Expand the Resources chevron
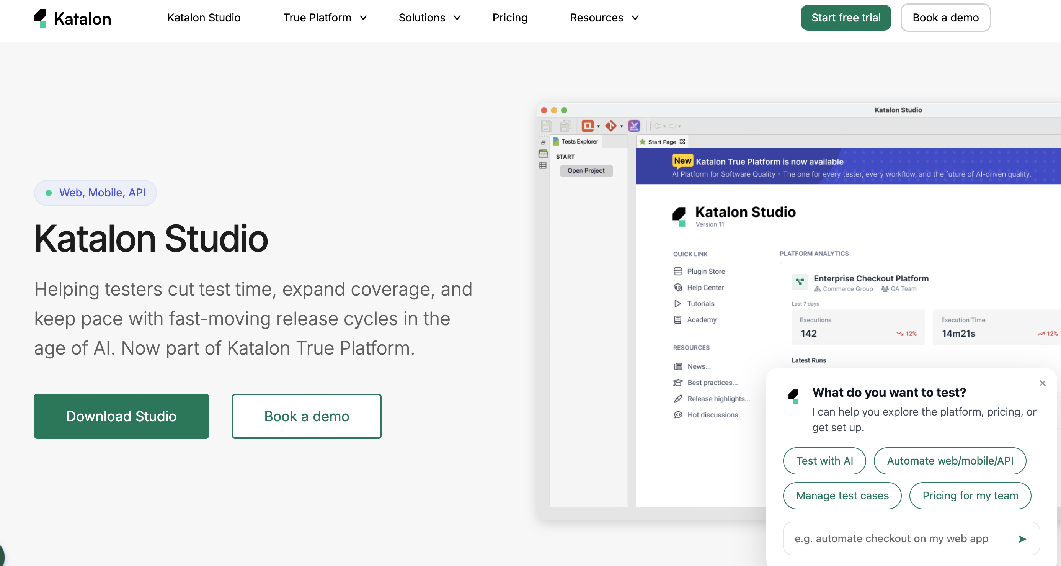The image size is (1061, 566). (x=635, y=18)
